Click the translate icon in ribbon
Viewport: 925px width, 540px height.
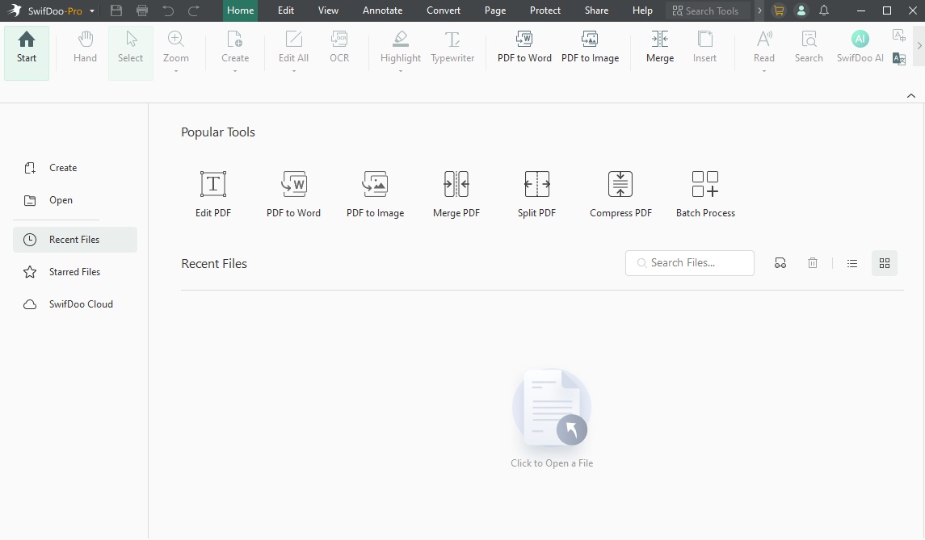coord(899,59)
